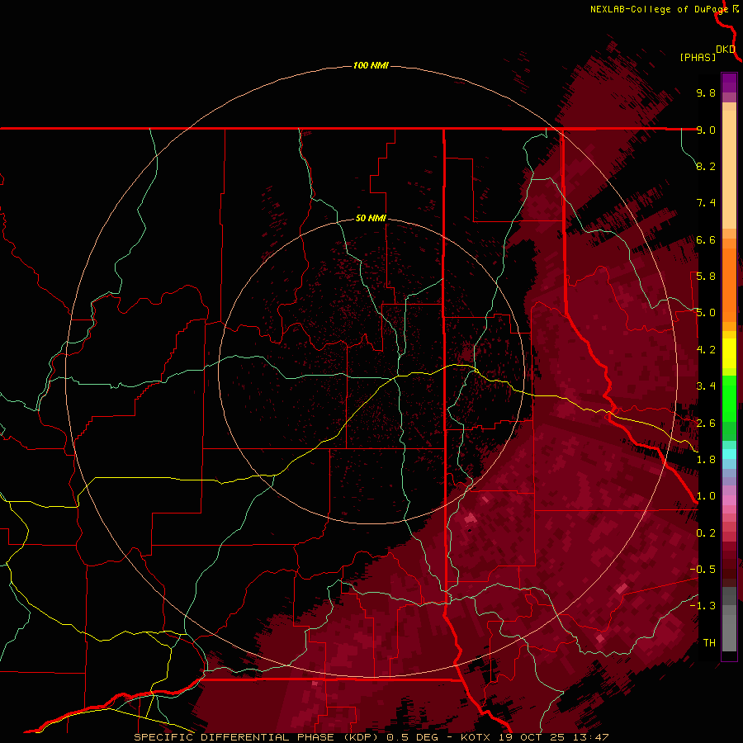Click the -1.3 legend value
743x743 pixels.
703,606
